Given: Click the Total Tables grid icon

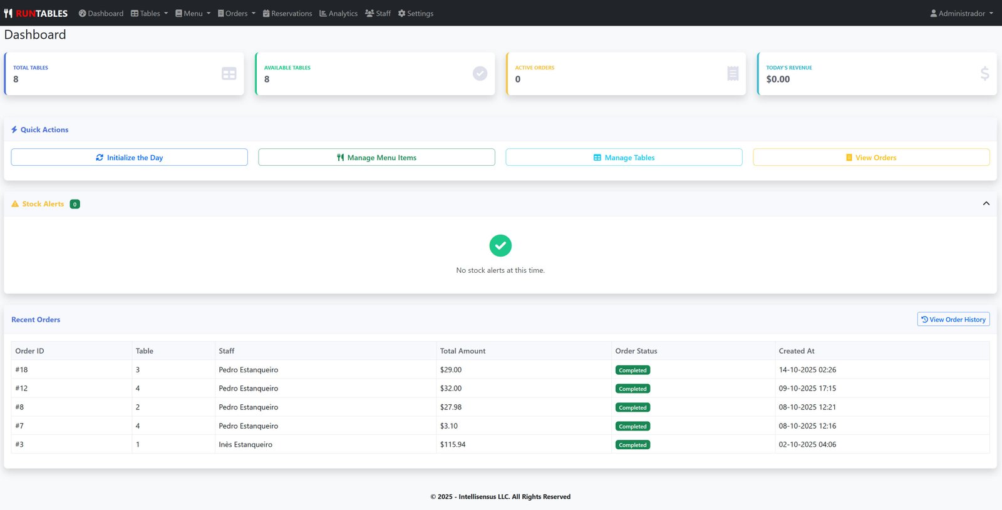Looking at the screenshot, I should [229, 74].
